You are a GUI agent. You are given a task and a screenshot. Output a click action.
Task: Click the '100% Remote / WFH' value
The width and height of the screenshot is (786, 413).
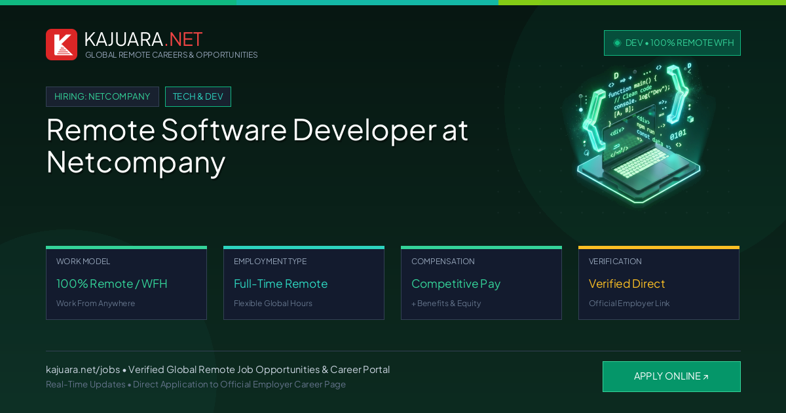pyautogui.click(x=112, y=284)
